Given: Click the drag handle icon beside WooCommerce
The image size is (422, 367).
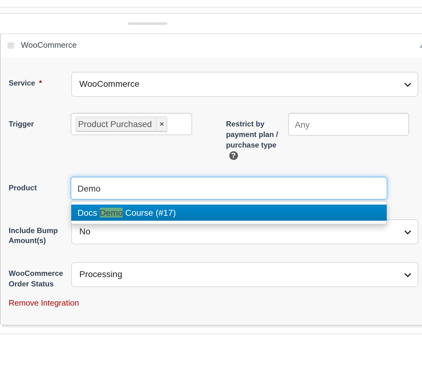Looking at the screenshot, I should pyautogui.click(x=11, y=46).
